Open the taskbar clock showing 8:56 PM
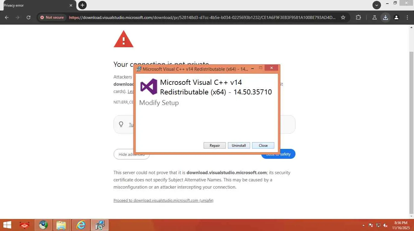 tap(401, 225)
